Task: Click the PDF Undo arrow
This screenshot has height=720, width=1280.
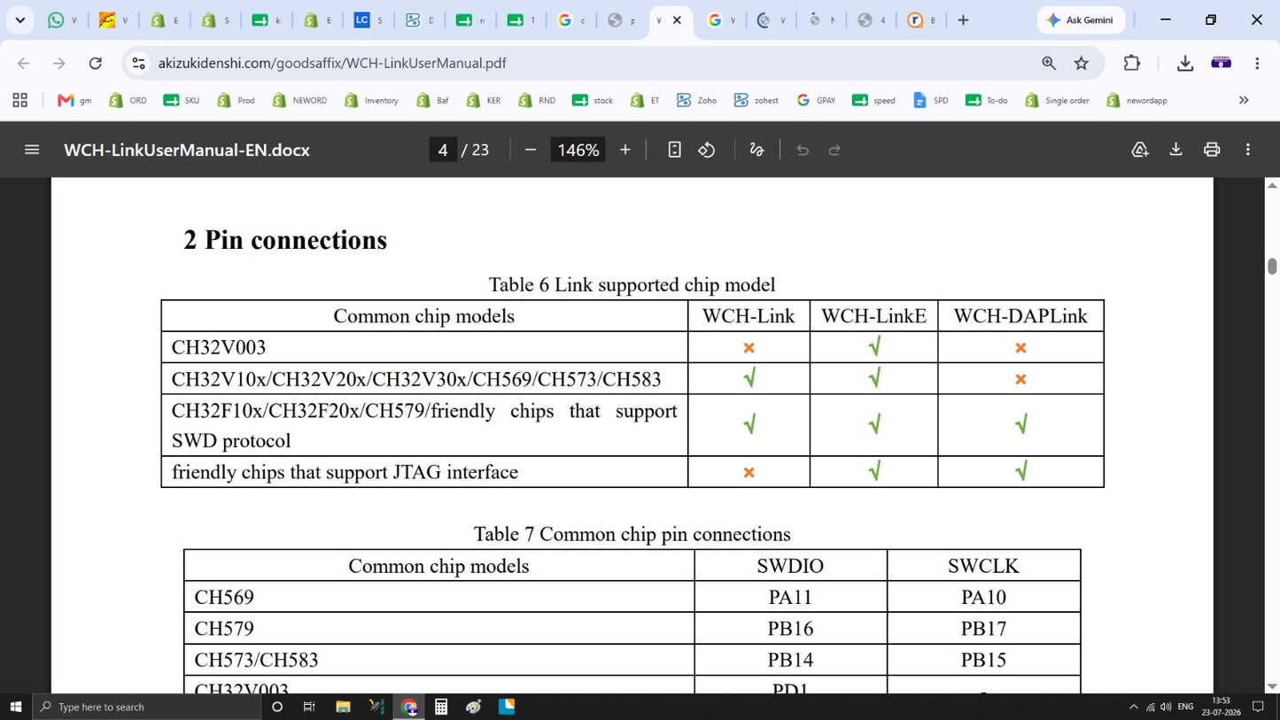Action: (803, 150)
